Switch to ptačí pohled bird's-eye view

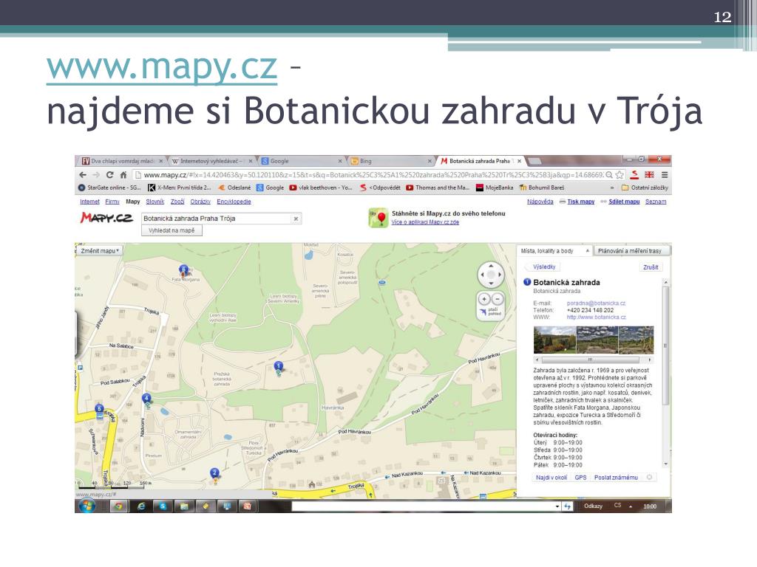[x=489, y=312]
